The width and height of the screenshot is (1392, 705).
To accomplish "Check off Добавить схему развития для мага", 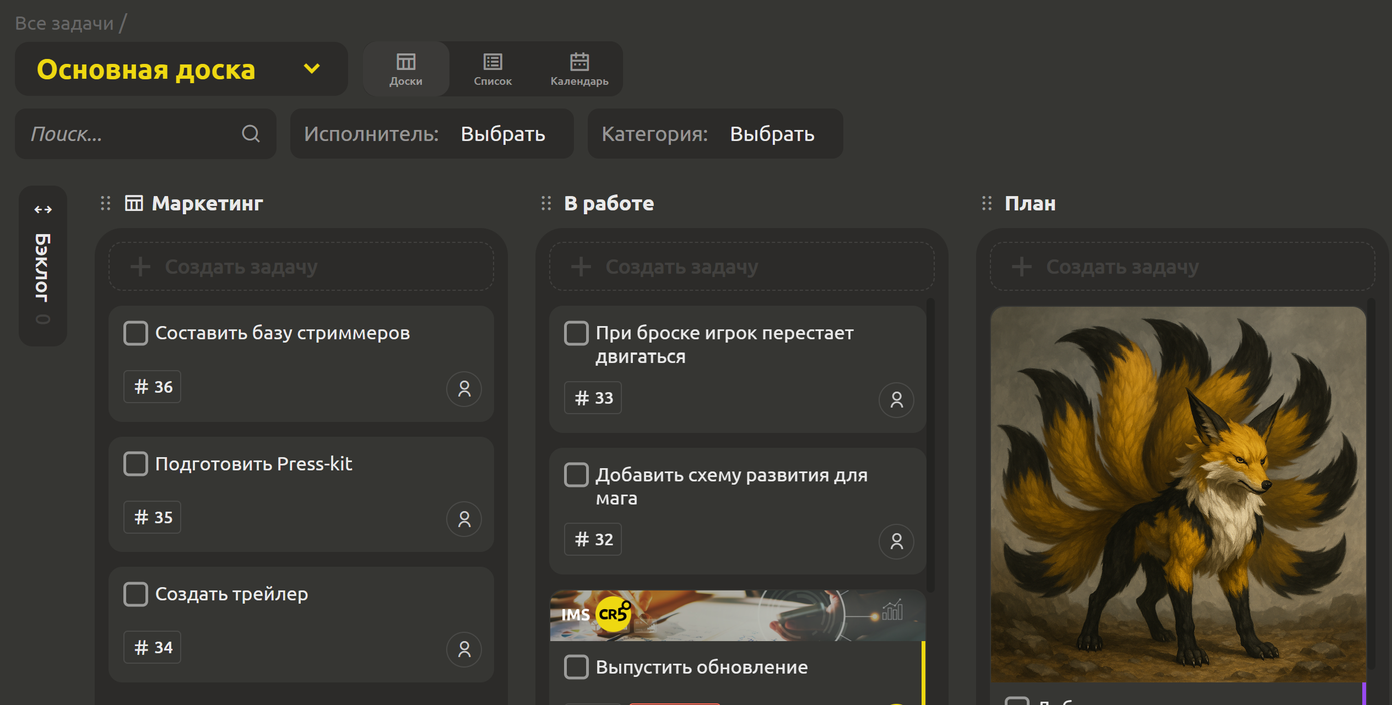I will click(x=576, y=475).
